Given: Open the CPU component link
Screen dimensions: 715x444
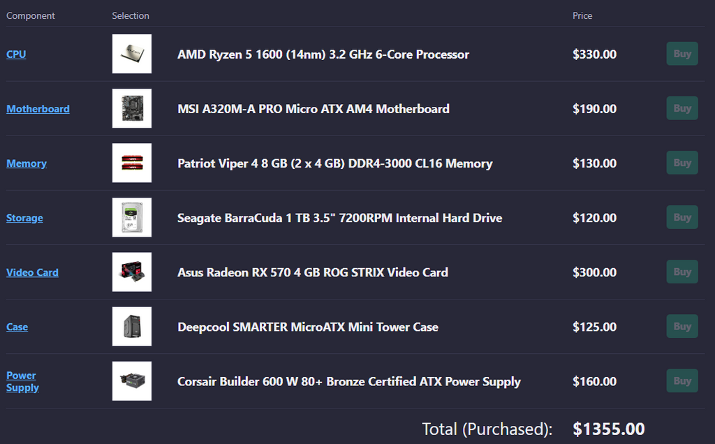Looking at the screenshot, I should click(x=16, y=54).
